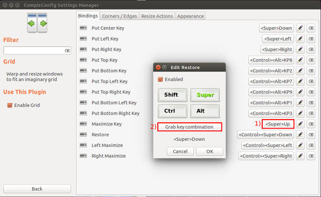
Task: Edit the Put Center Key binding pencil icon
Action: coord(300,28)
